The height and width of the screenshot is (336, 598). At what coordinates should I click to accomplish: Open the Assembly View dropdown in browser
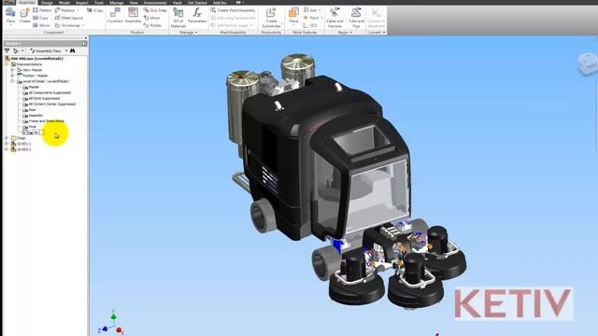66,50
